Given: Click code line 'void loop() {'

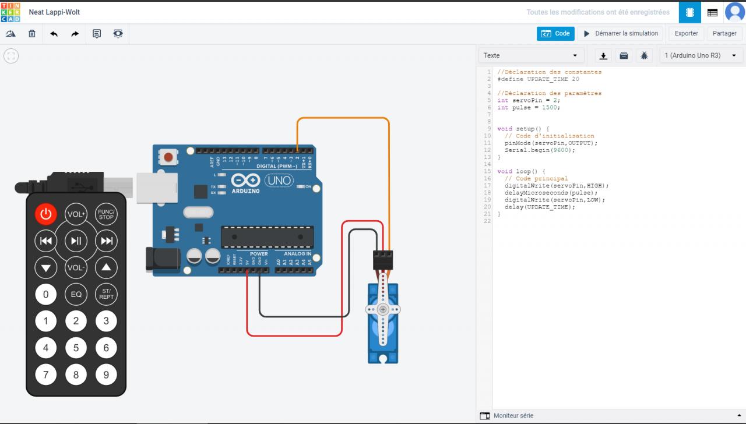Looking at the screenshot, I should coord(522,171).
